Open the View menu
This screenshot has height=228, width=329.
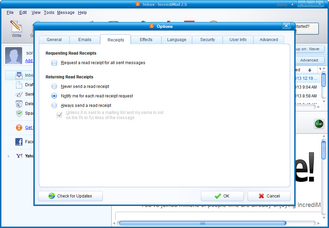coord(36,13)
